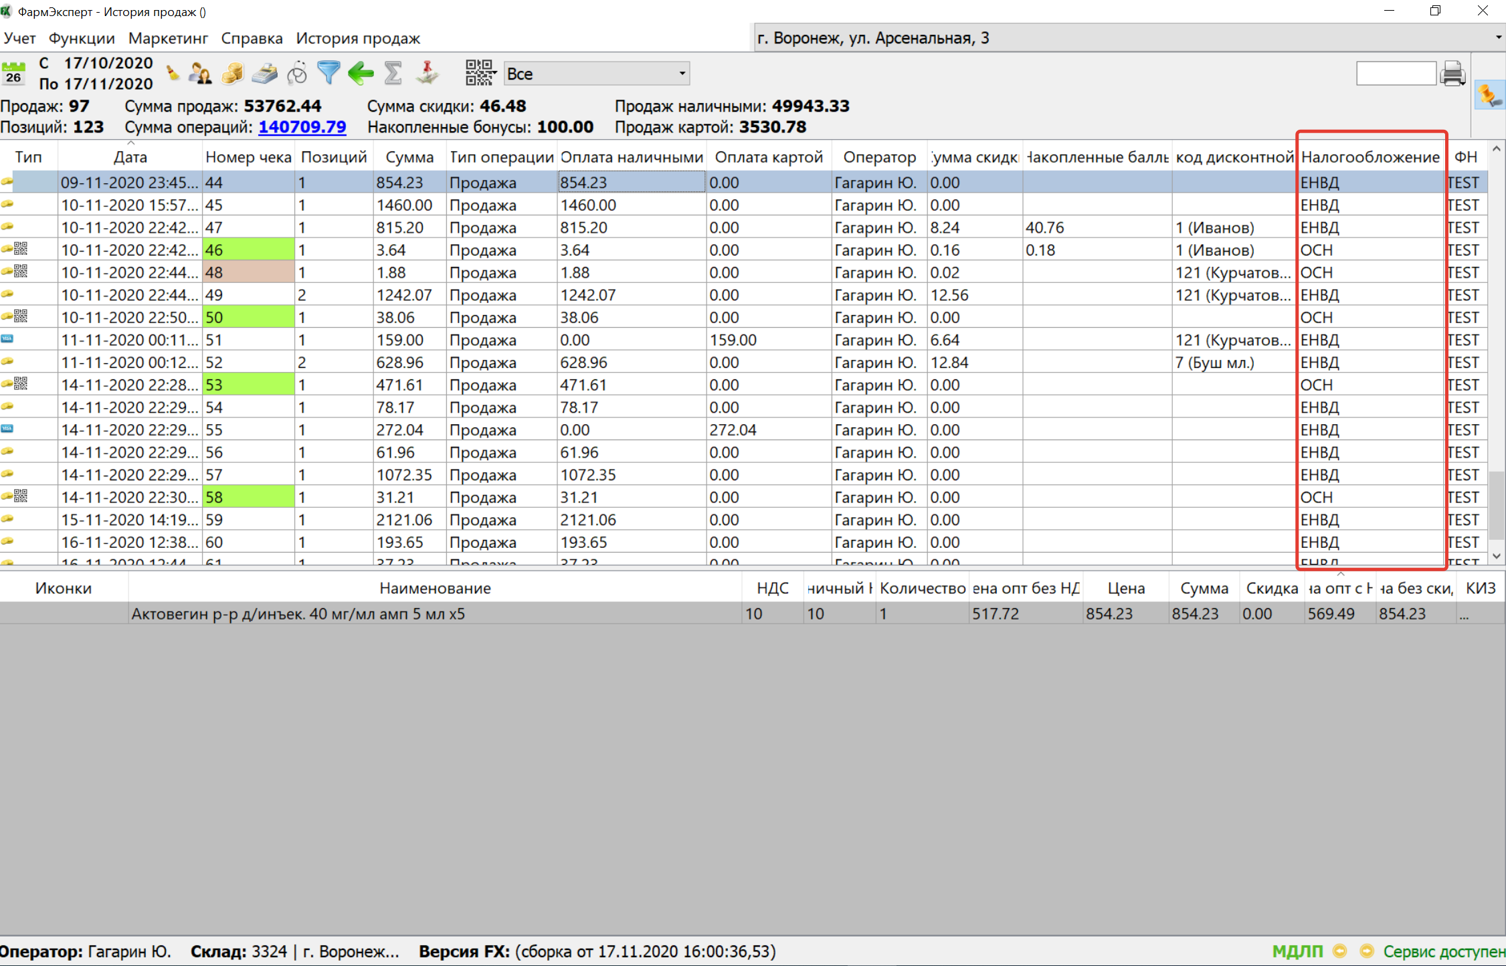Sort by Налогообложение column header

pyautogui.click(x=1370, y=157)
